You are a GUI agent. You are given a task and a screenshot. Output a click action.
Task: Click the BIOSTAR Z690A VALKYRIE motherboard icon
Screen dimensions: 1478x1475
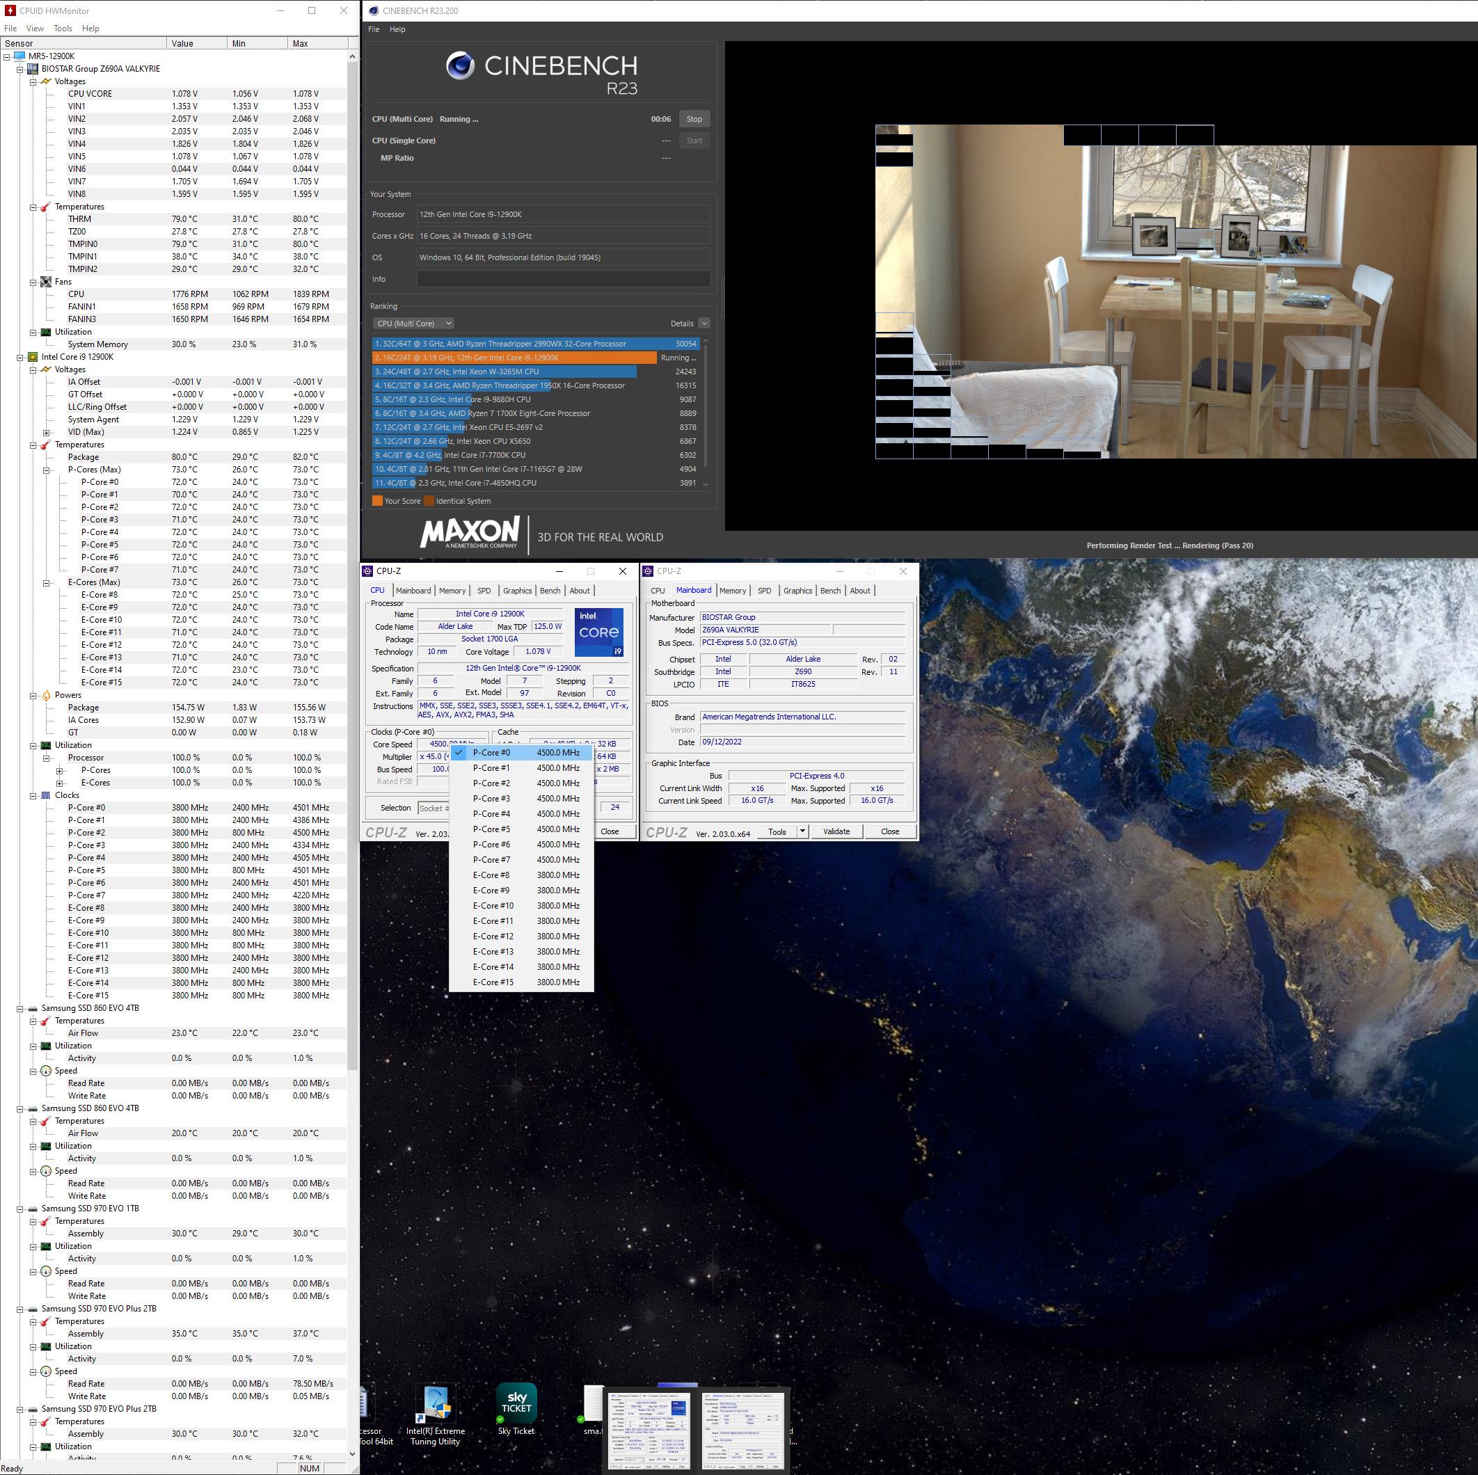(33, 69)
